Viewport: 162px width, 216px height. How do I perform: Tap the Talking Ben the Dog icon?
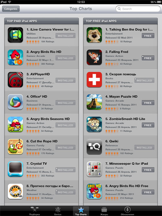pos(94,35)
